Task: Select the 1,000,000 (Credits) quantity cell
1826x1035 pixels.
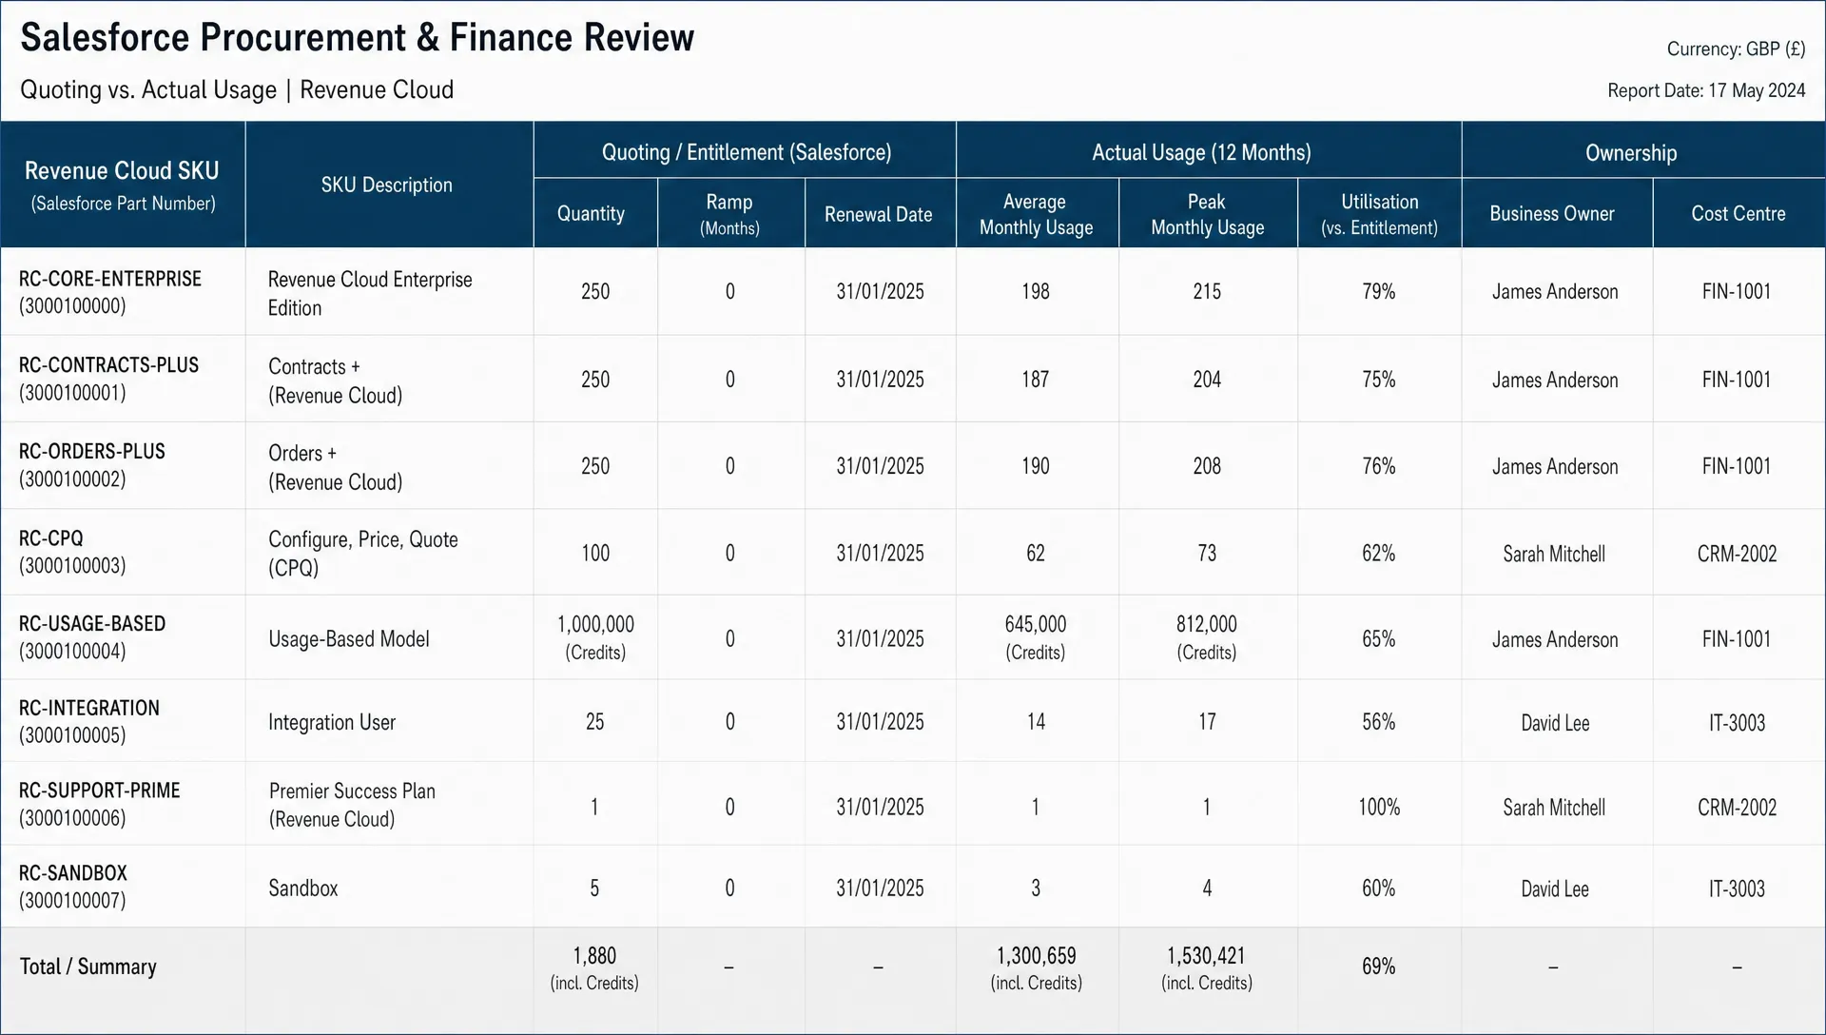Action: pos(595,637)
